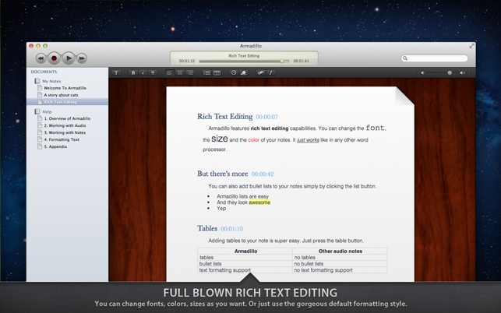Viewport: 501px width, 313px height.
Task: Open the font (T) tool in toolbar
Action: point(116,73)
